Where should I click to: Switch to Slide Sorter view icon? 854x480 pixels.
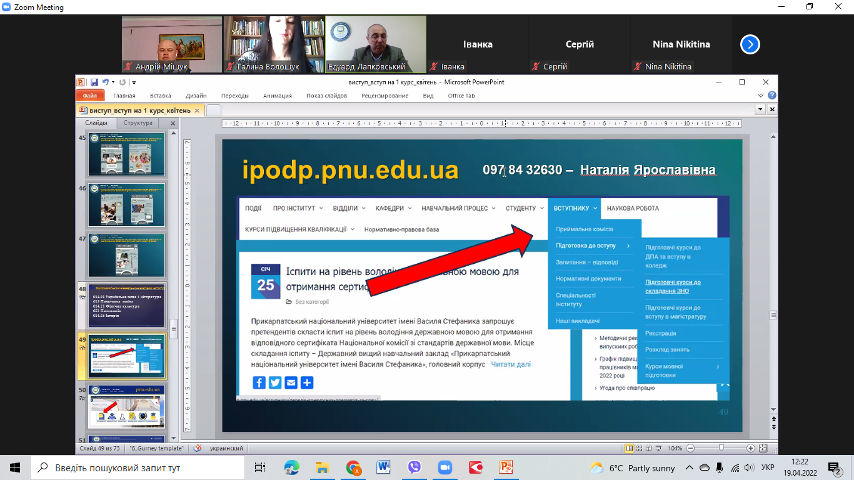[640, 448]
